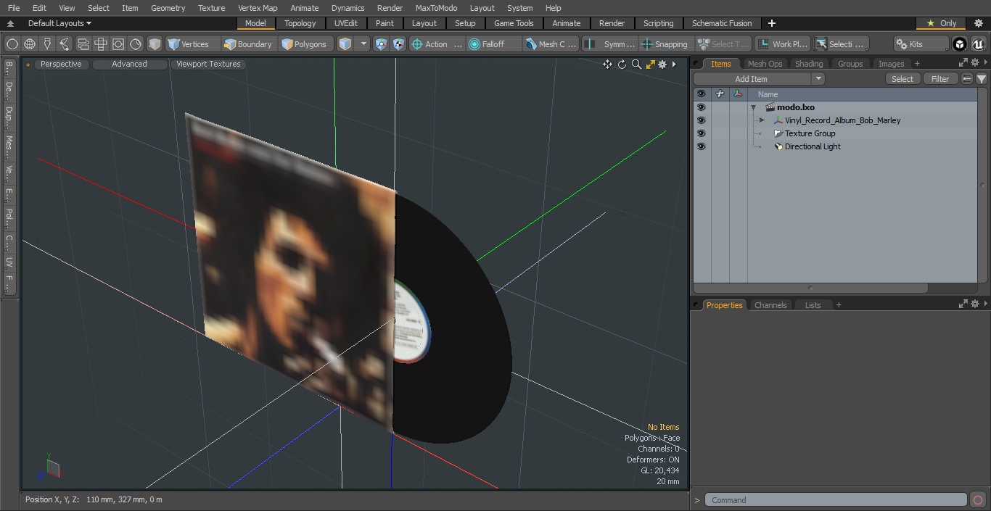The width and height of the screenshot is (991, 511).
Task: Open the Add Item dropdown arrow
Action: click(x=818, y=79)
